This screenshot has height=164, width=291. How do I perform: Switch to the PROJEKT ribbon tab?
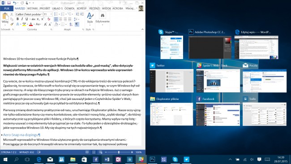point(45,9)
